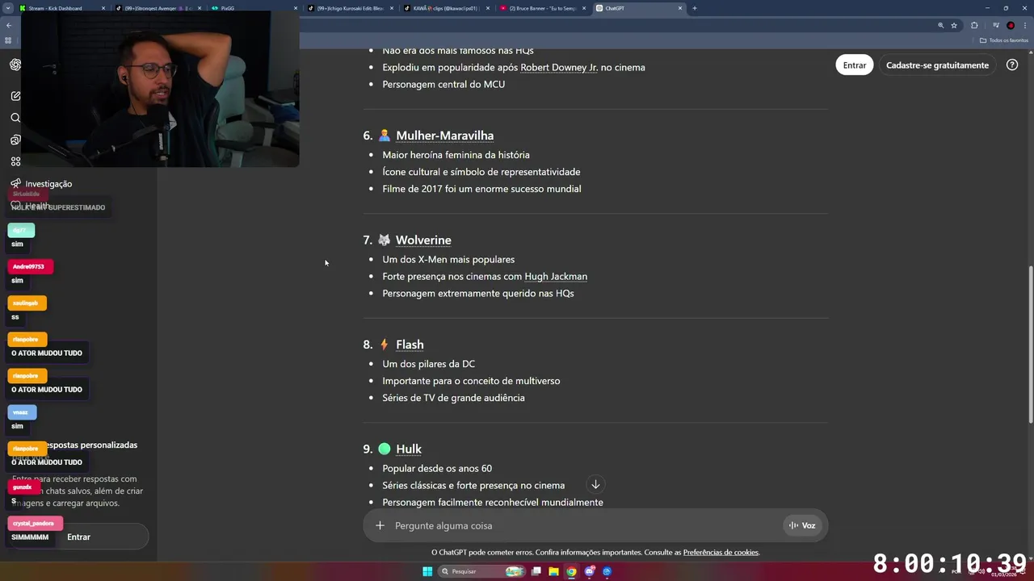Click the Hulk heading link
The height and width of the screenshot is (581, 1034).
coord(409,449)
